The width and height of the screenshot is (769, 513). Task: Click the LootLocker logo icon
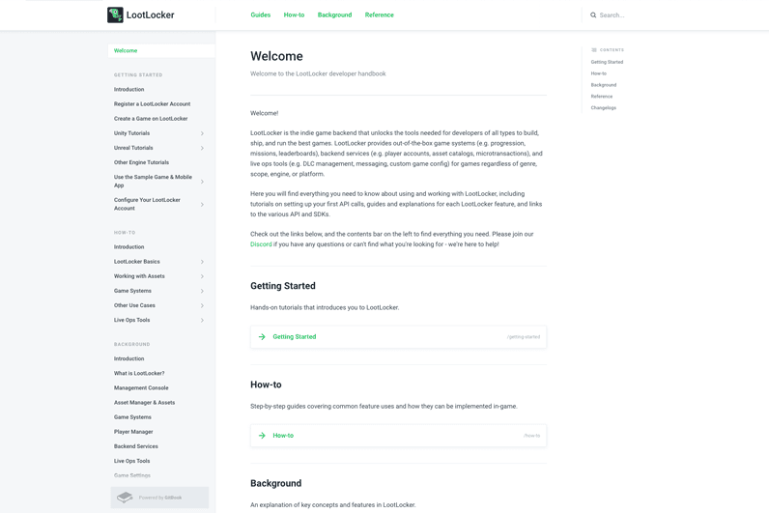pos(115,14)
